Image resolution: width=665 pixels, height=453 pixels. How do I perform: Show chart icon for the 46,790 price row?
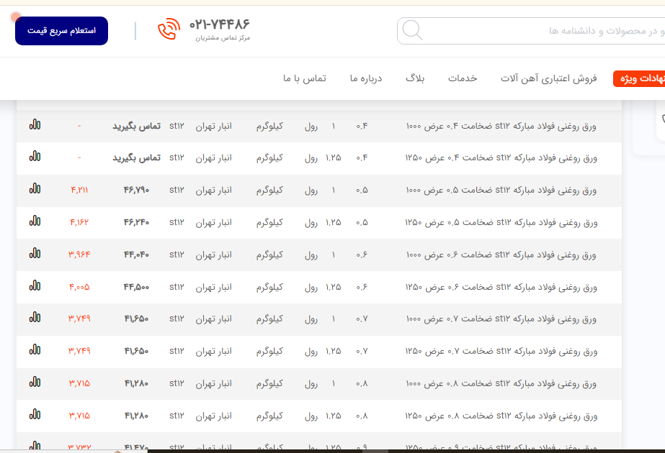pyautogui.click(x=35, y=189)
